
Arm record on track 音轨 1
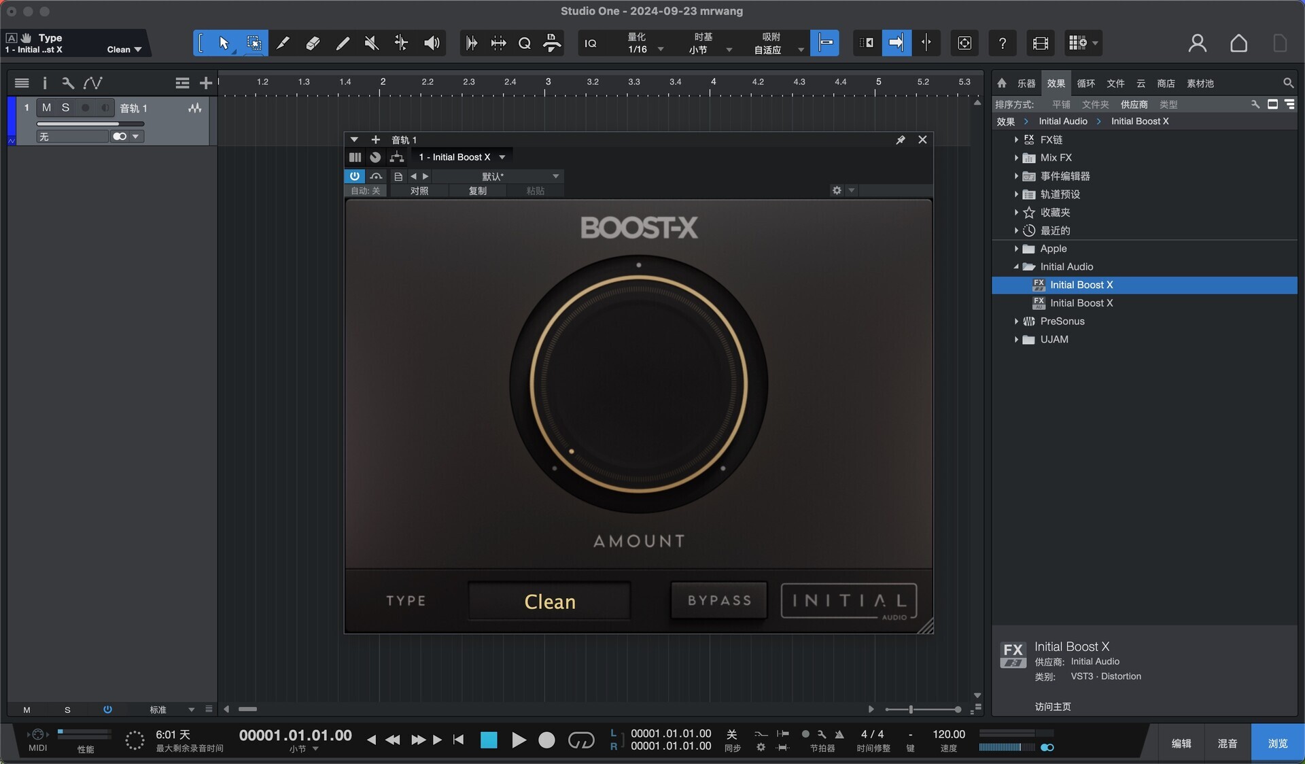pos(85,107)
